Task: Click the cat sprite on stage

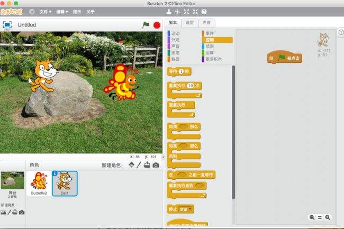Action: click(x=43, y=76)
